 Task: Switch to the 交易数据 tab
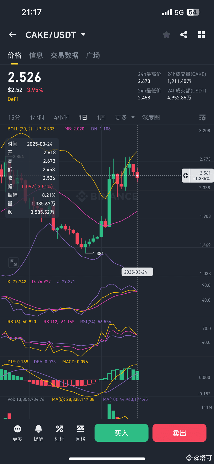coord(65,55)
